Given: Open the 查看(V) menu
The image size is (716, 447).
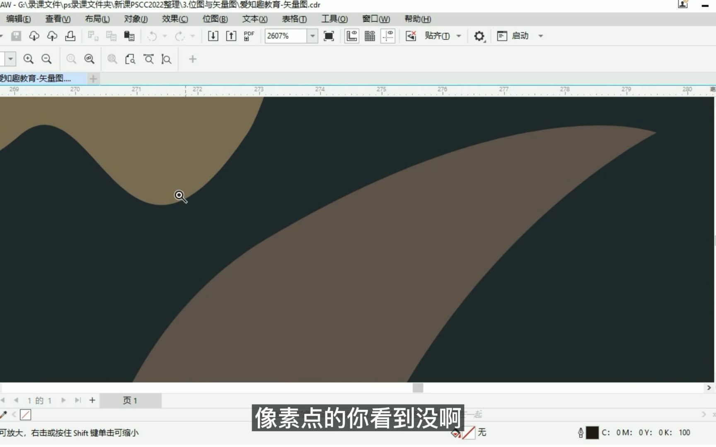Looking at the screenshot, I should tap(58, 19).
